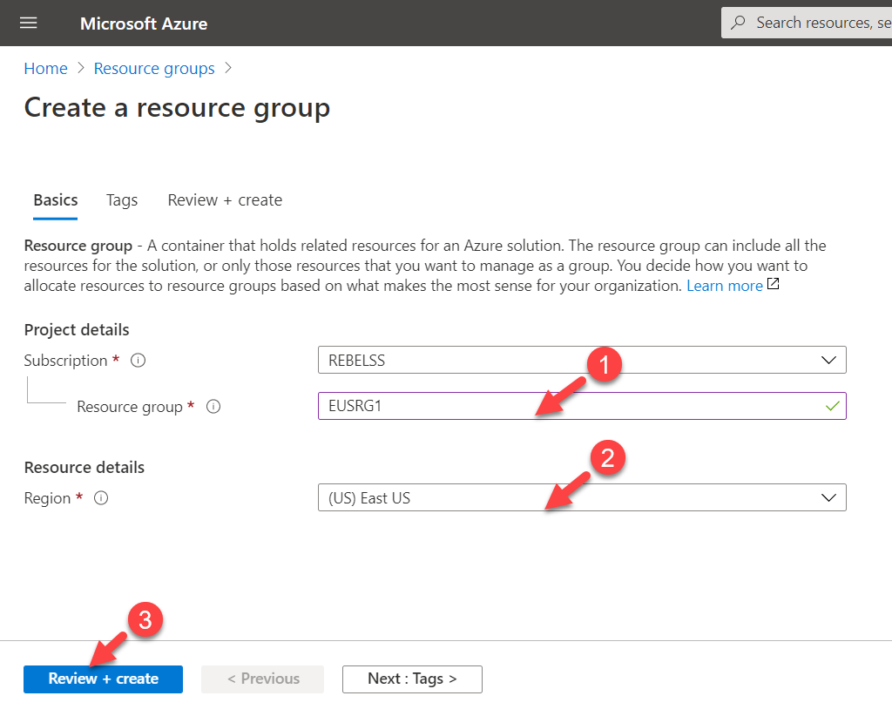Click the 'Region' field label

click(x=47, y=498)
